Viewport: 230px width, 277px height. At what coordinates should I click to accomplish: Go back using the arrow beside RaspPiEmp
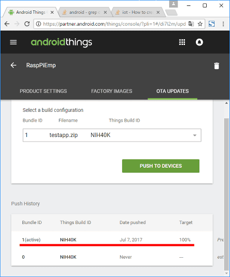13,65
